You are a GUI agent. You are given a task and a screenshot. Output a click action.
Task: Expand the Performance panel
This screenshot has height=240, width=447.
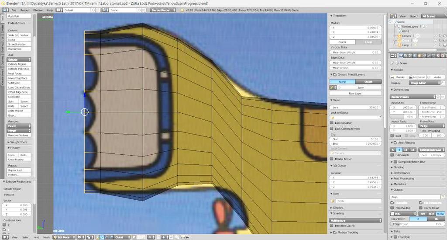click(x=401, y=173)
